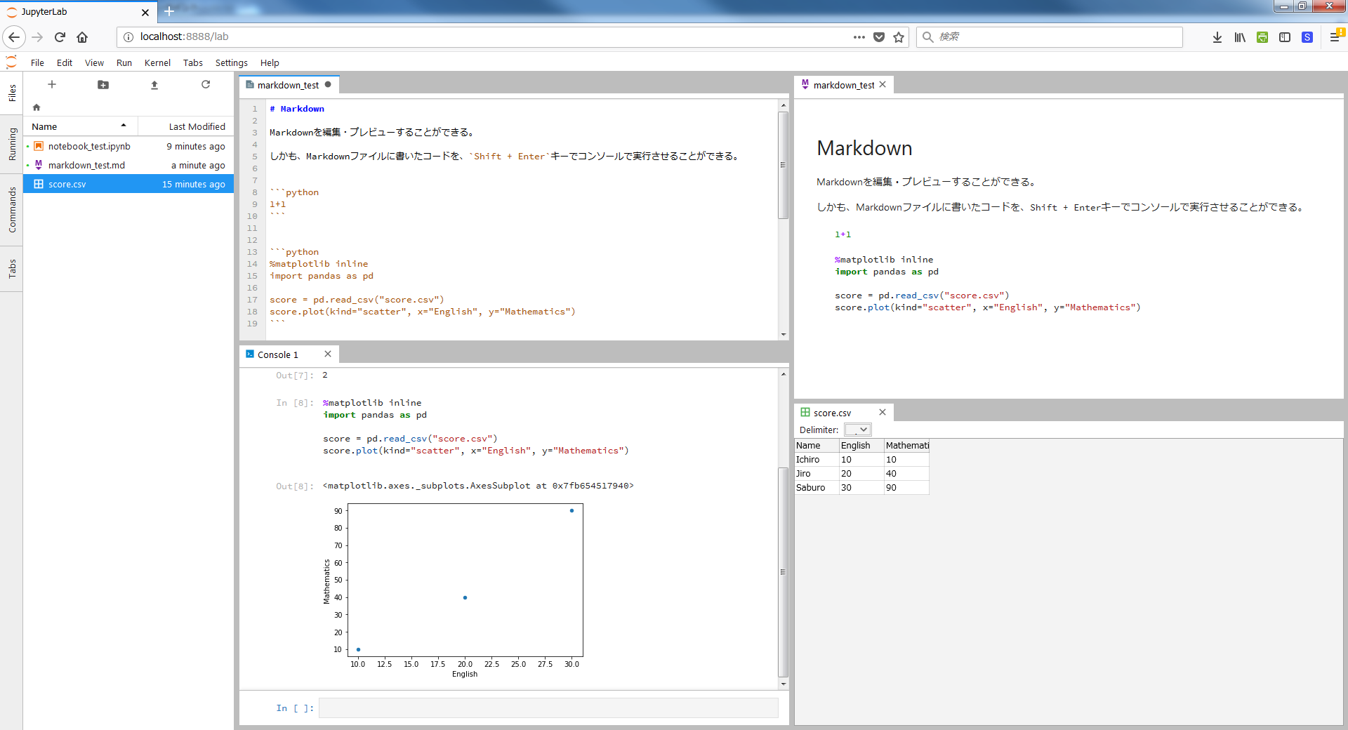Select the markdown_test editor tab
1348x730 pixels.
[289, 85]
